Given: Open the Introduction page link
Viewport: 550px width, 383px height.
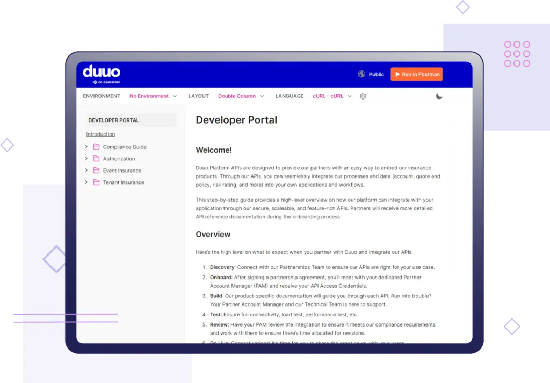Looking at the screenshot, I should click(x=100, y=134).
